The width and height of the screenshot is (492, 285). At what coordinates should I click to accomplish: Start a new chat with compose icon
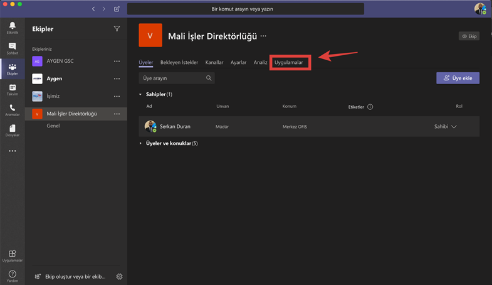[117, 9]
